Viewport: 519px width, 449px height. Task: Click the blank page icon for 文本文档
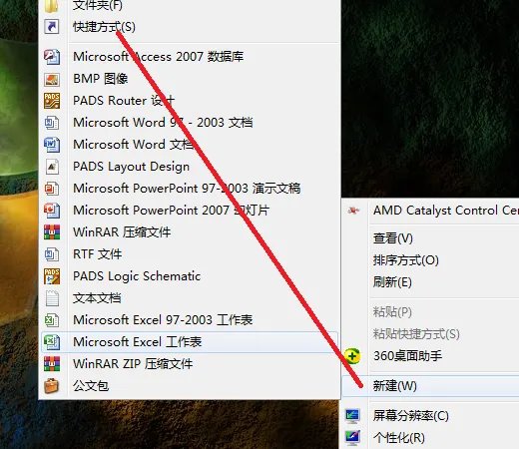click(x=52, y=298)
